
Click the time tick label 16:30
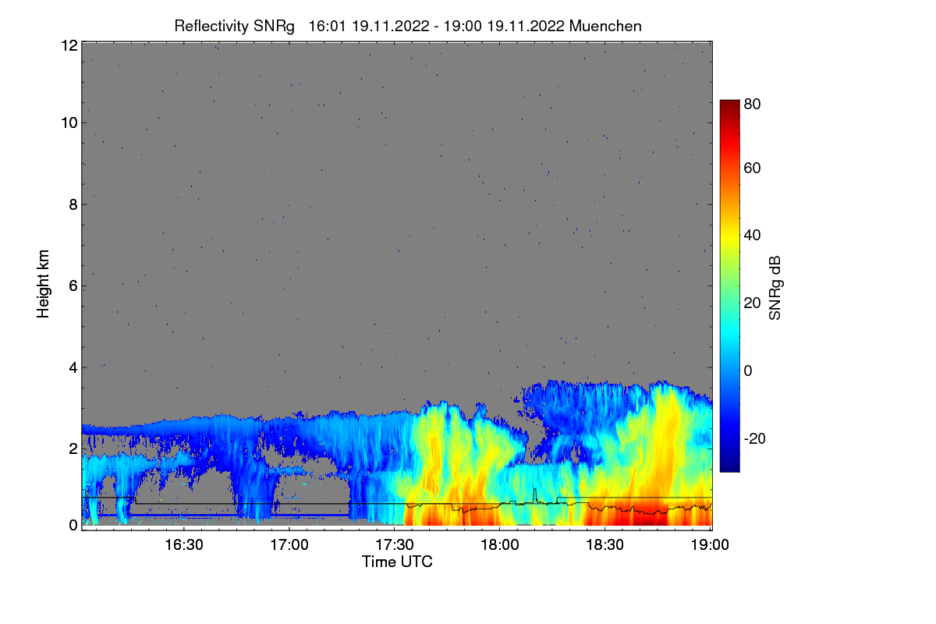184,545
